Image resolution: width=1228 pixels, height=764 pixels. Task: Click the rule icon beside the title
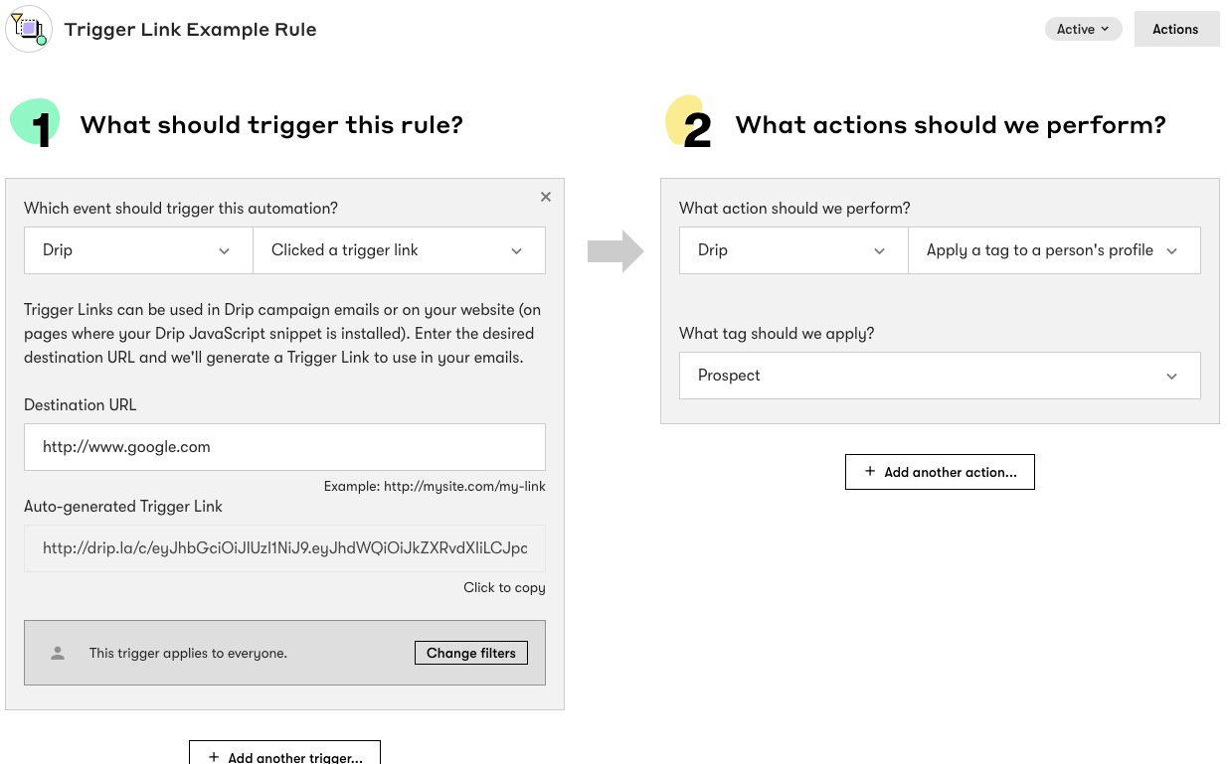pyautogui.click(x=29, y=29)
